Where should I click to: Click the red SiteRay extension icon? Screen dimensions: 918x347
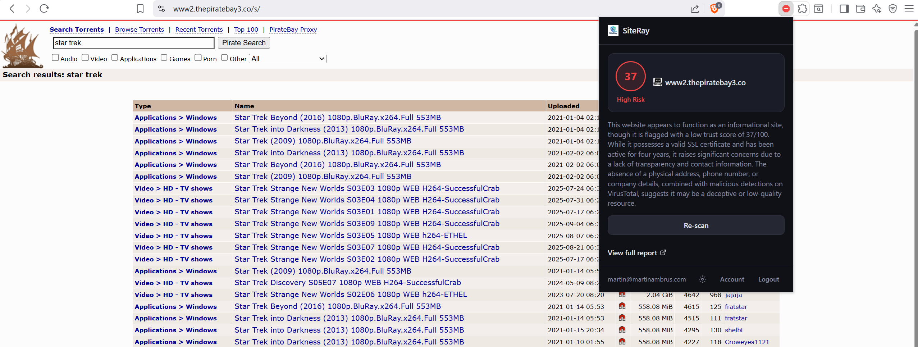pyautogui.click(x=786, y=9)
